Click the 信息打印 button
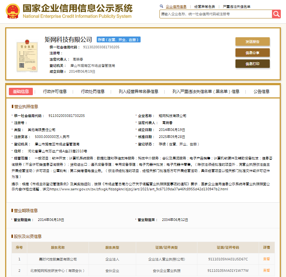This screenshot has width=286, height=277. [252, 64]
